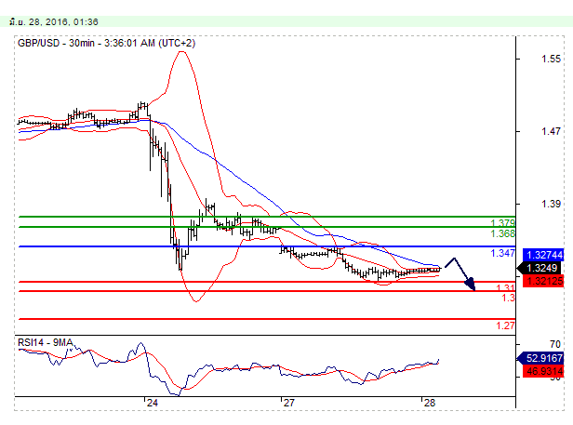Click the red 1.31 support label

click(x=506, y=287)
